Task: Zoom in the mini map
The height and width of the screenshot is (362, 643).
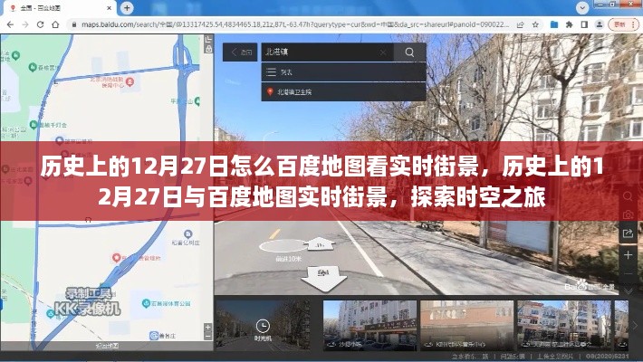Action: [x=208, y=327]
